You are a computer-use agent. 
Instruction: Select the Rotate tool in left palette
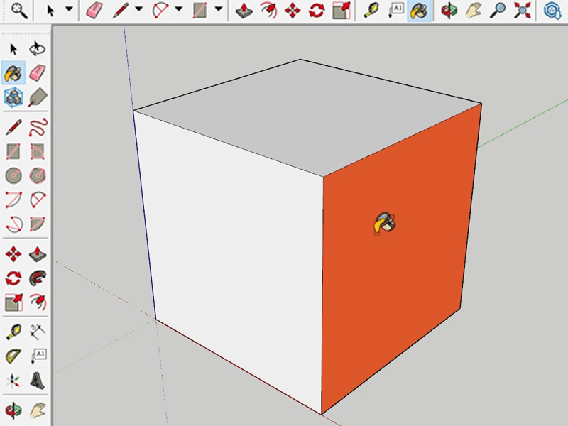coord(13,278)
